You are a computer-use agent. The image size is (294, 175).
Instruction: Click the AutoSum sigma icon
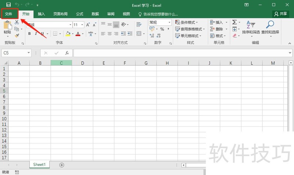tap(234, 22)
